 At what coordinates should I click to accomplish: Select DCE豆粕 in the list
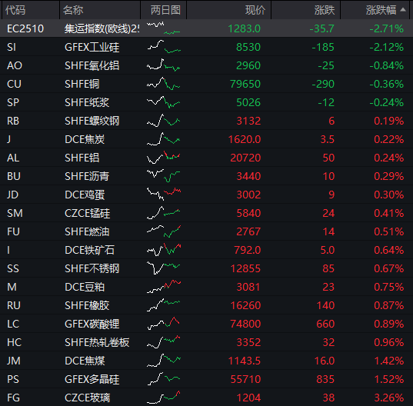[85, 287]
